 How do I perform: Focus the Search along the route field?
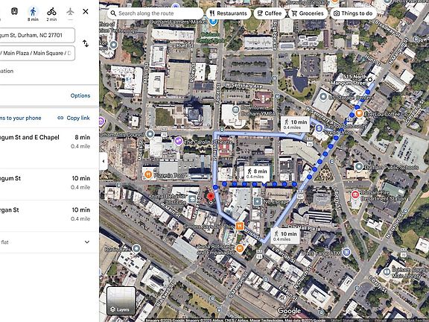155,13
